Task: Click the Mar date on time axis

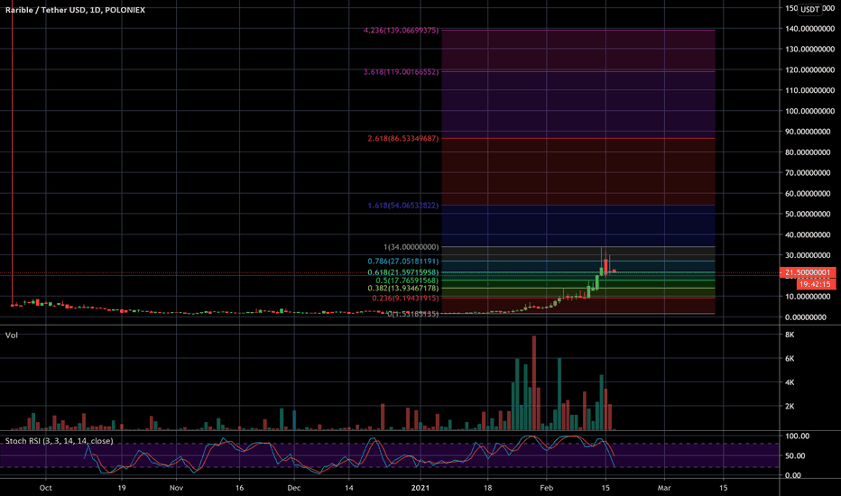Action: click(664, 488)
